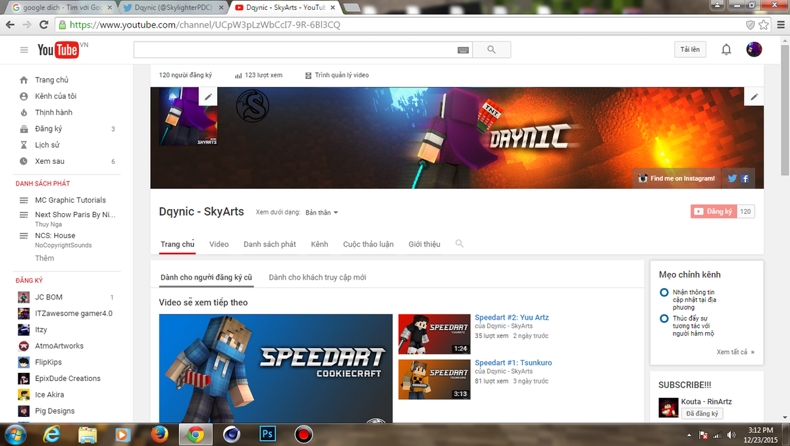Open Speedart #2: Yuu Artz video link
790x446 pixels.
tap(512, 318)
